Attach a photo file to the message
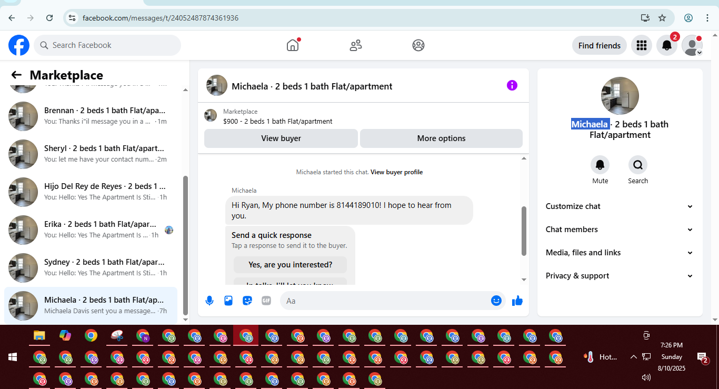 pyautogui.click(x=228, y=301)
